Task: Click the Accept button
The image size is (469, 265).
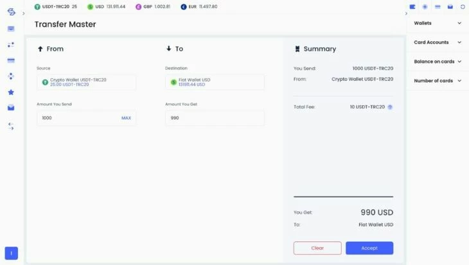Action: [369, 248]
